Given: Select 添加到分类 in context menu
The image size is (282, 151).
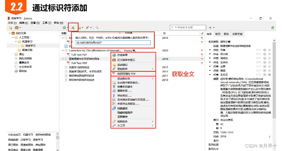Looking at the screenshot, I should (133, 79).
